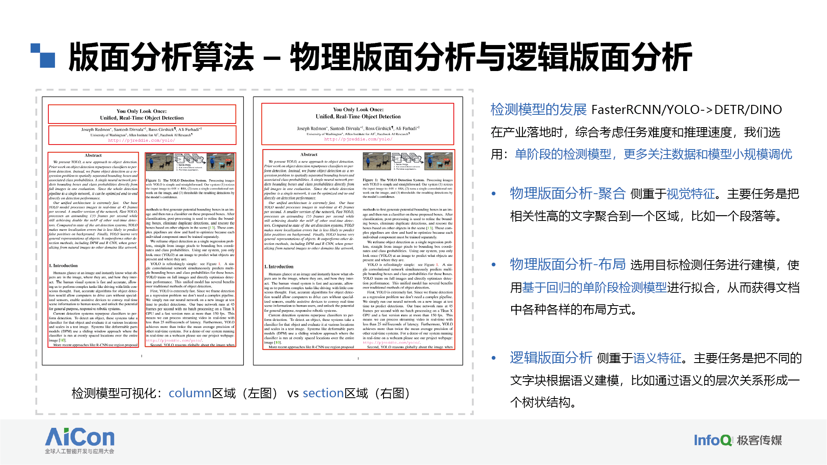This screenshot has height=465, width=827.
Task: Click the blue text 语义特征
Action: pos(657,358)
